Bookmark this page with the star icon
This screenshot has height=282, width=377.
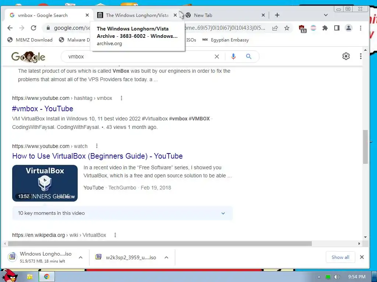286,28
